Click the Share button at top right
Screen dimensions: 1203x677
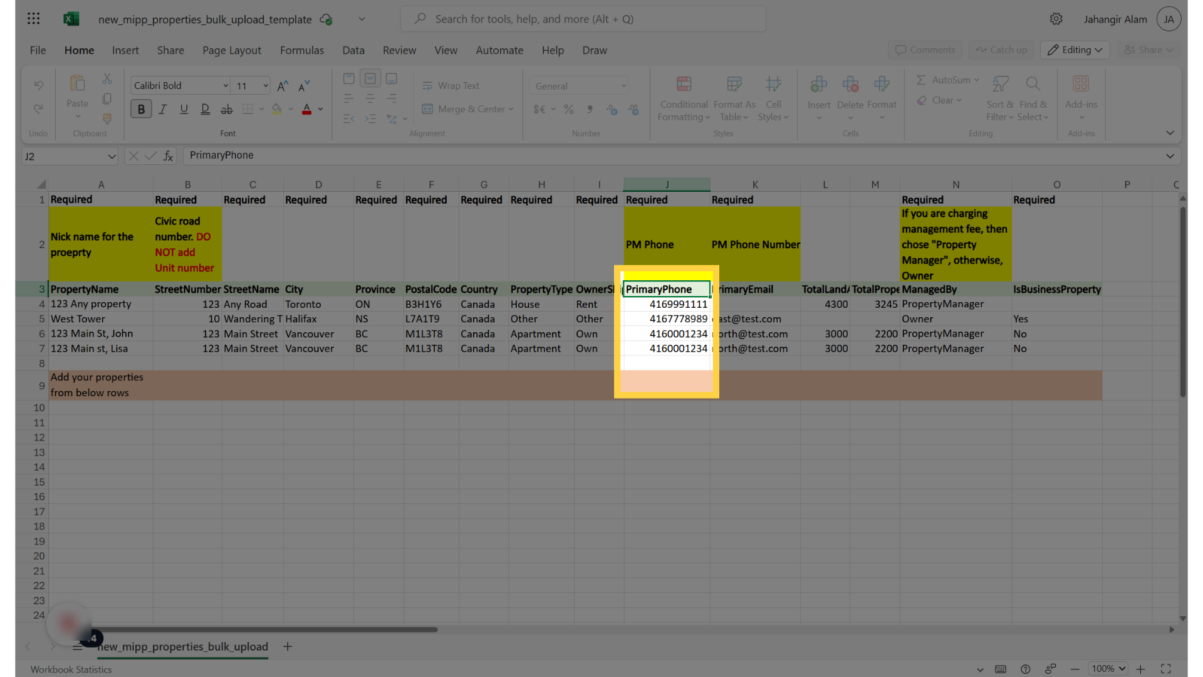click(1148, 50)
